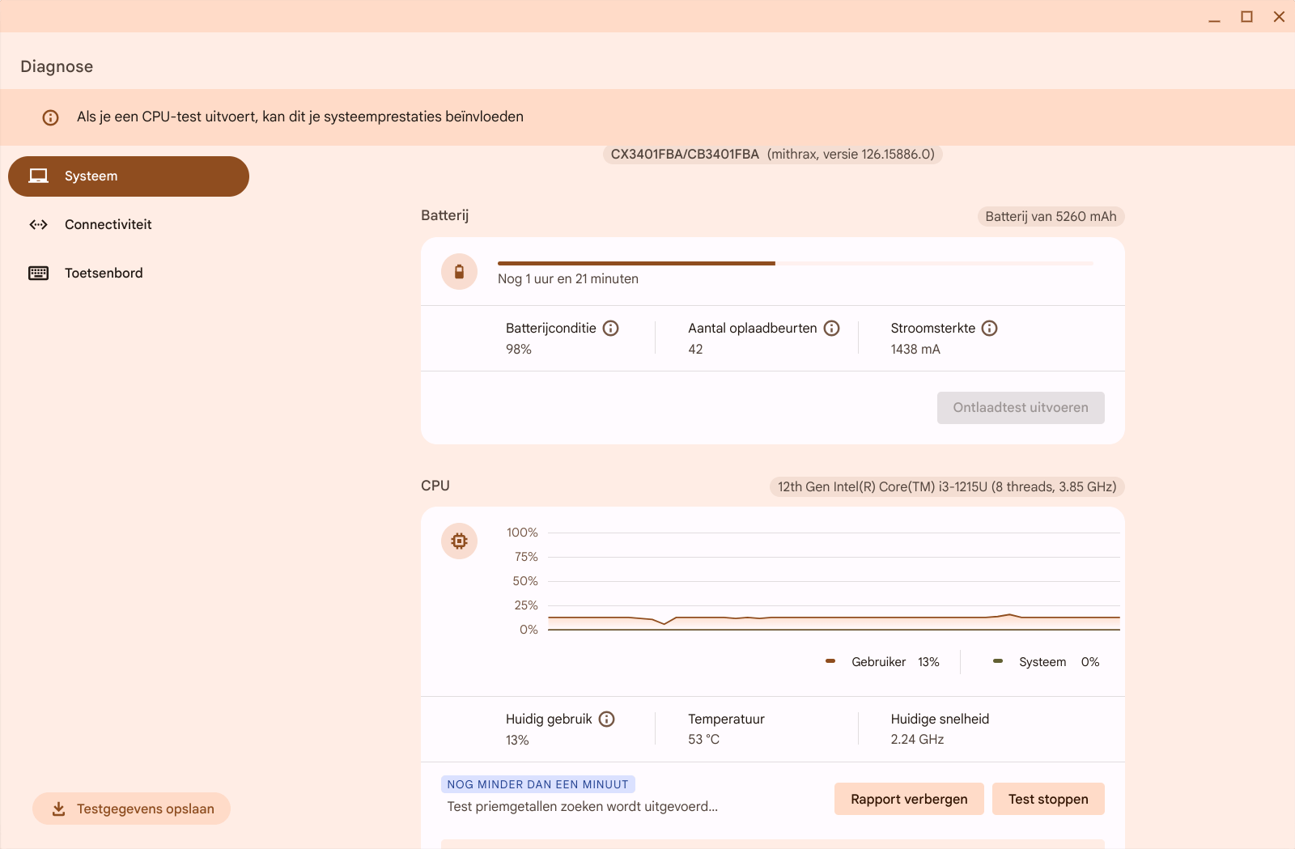Click the battery charge progress bar

[x=795, y=263]
